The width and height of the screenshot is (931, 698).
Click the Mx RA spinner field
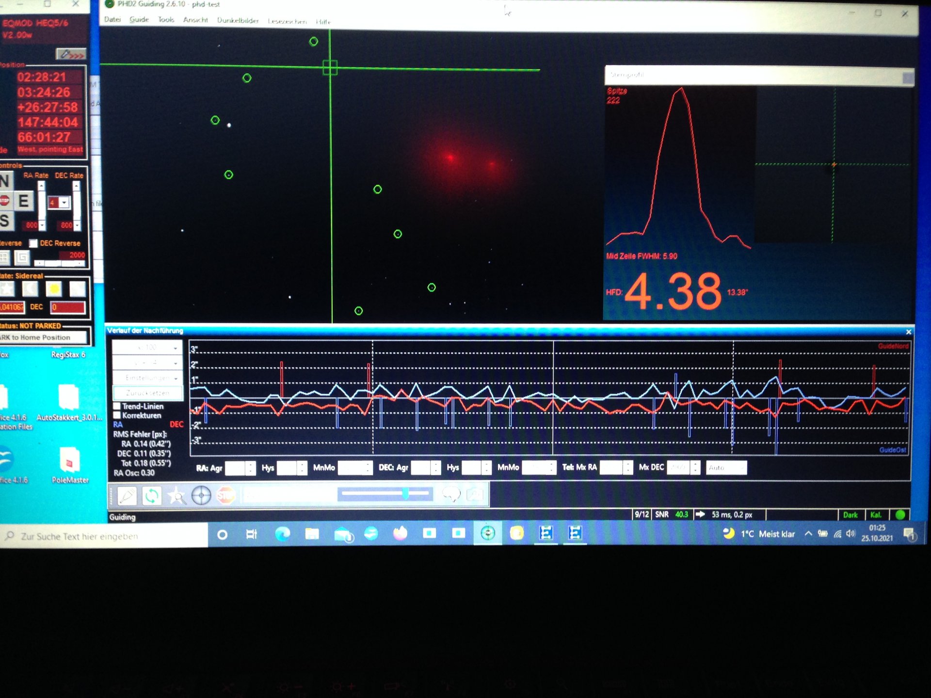coord(616,467)
